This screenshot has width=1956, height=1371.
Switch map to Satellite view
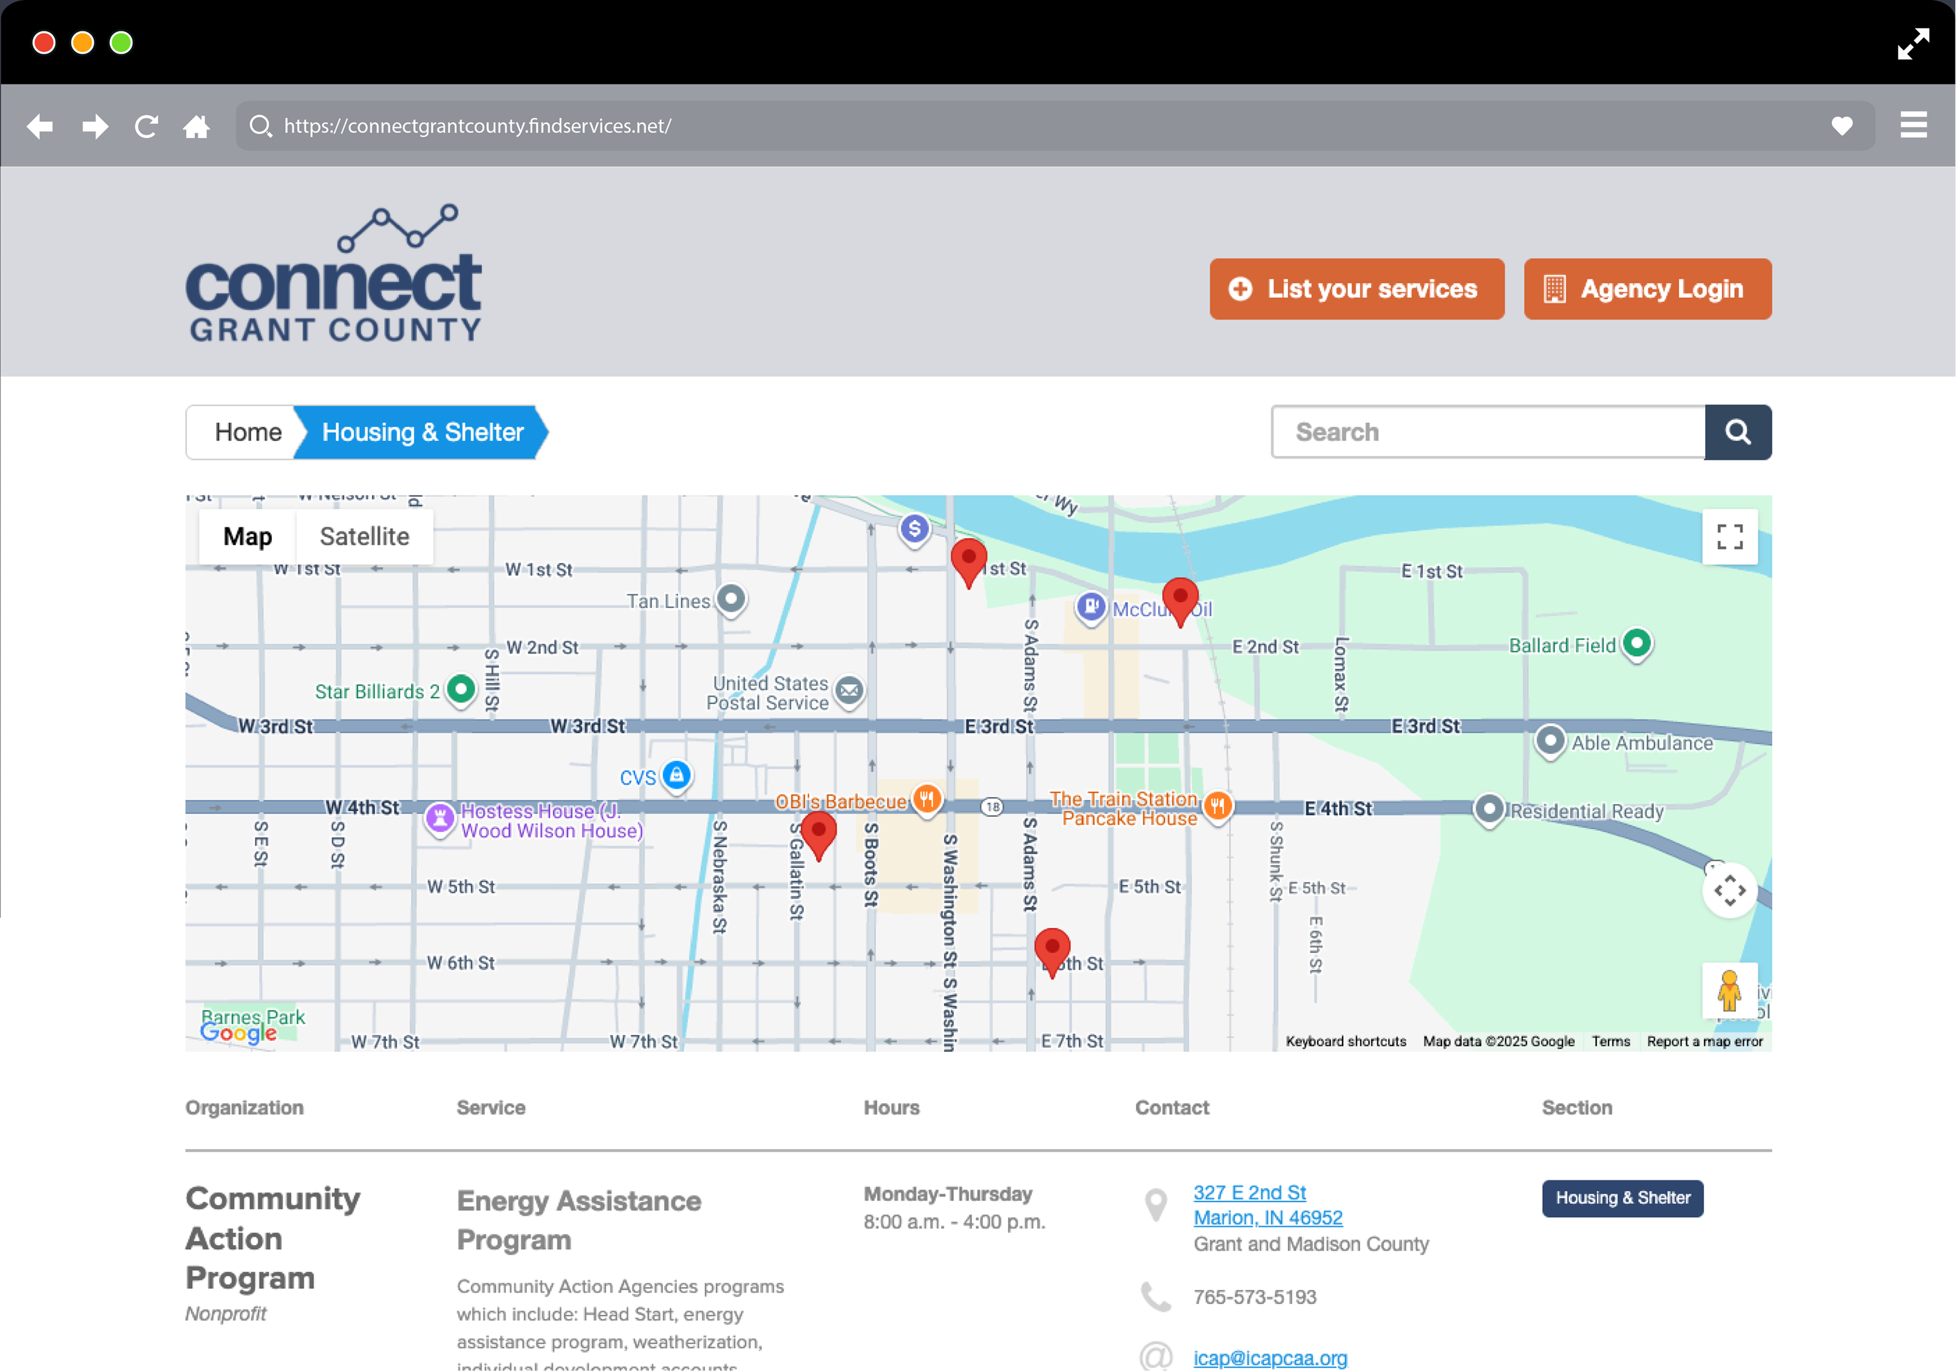pyautogui.click(x=364, y=537)
